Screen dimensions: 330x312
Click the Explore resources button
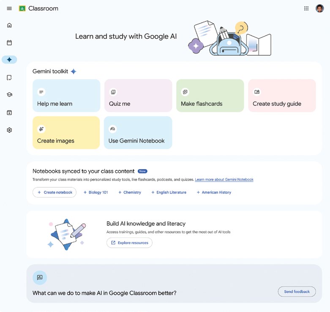129,243
